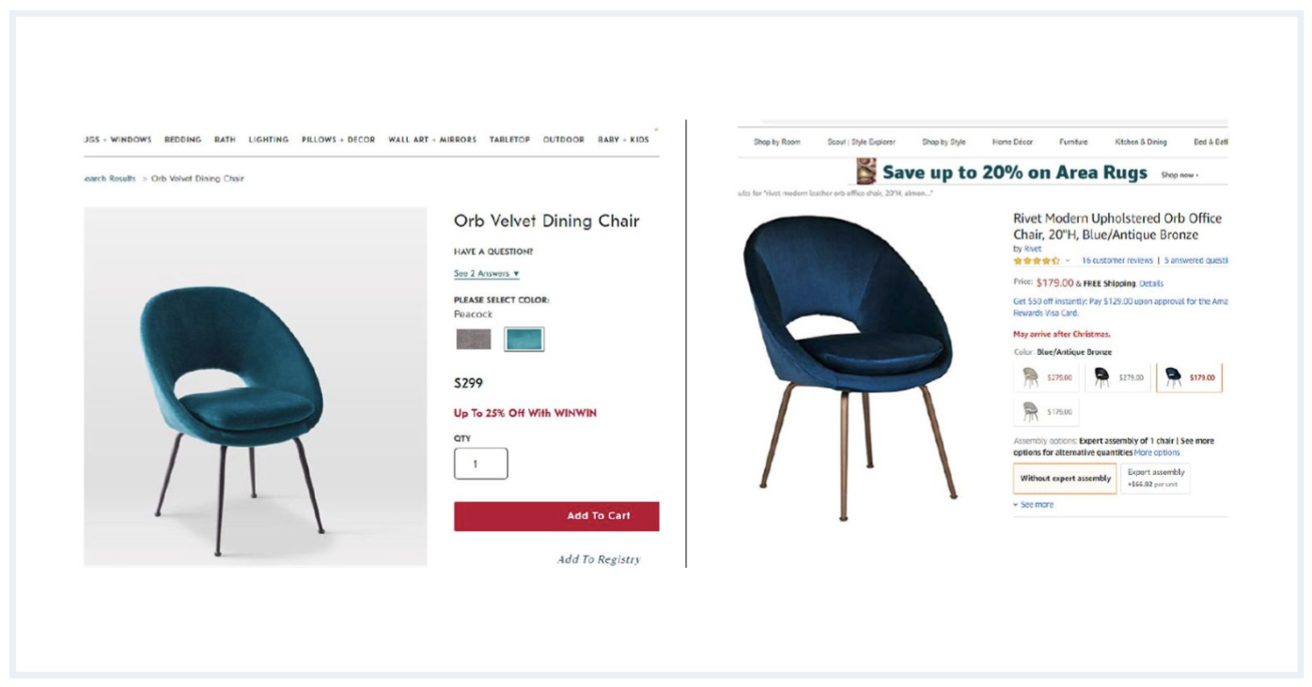Click the QTY quantity input field
This screenshot has width=1312, height=687.
click(x=481, y=464)
